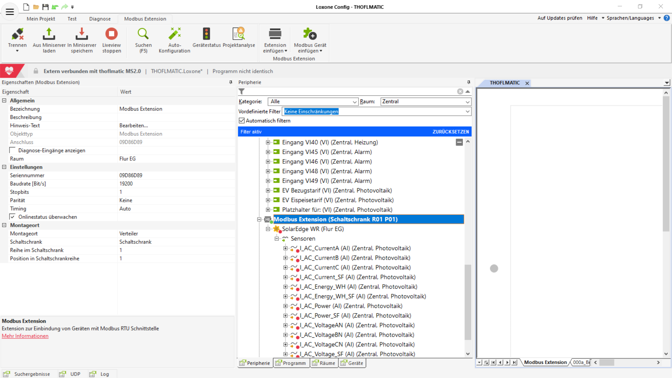Click Aus Miniserver laden icon

click(x=49, y=34)
